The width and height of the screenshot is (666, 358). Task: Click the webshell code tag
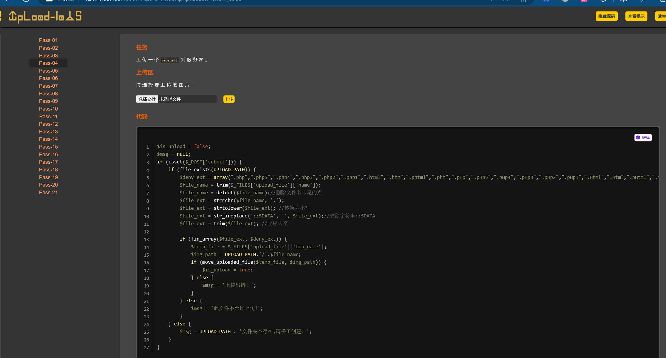169,60
